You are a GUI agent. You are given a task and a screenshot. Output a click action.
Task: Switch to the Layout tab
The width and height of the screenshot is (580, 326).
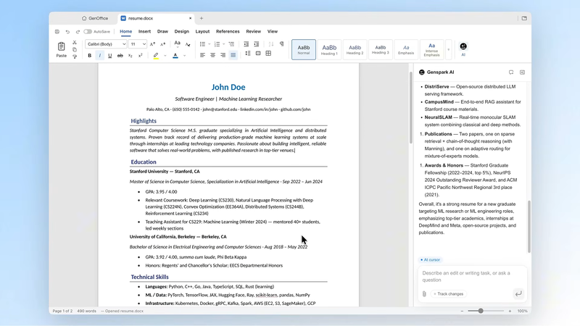pyautogui.click(x=202, y=31)
